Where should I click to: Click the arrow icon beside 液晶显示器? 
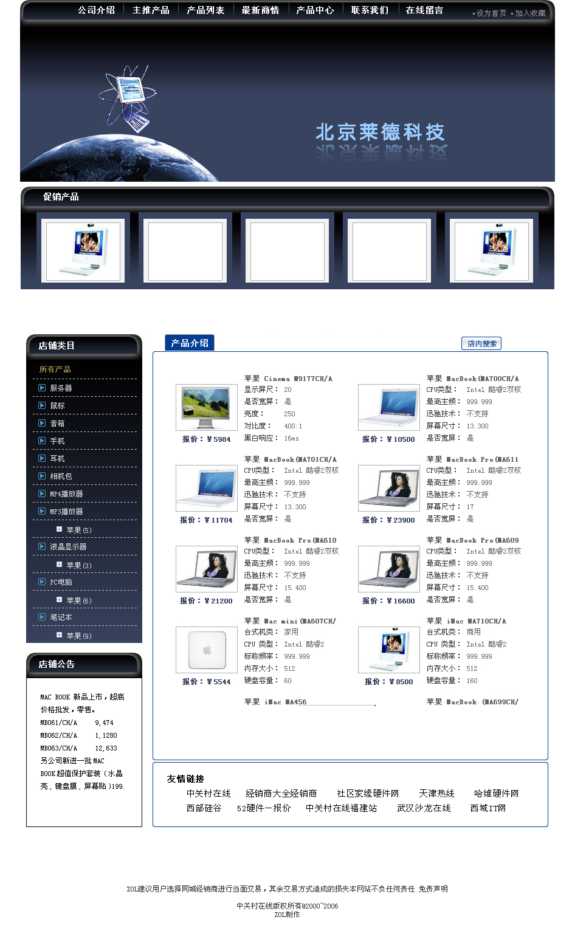pyautogui.click(x=42, y=546)
